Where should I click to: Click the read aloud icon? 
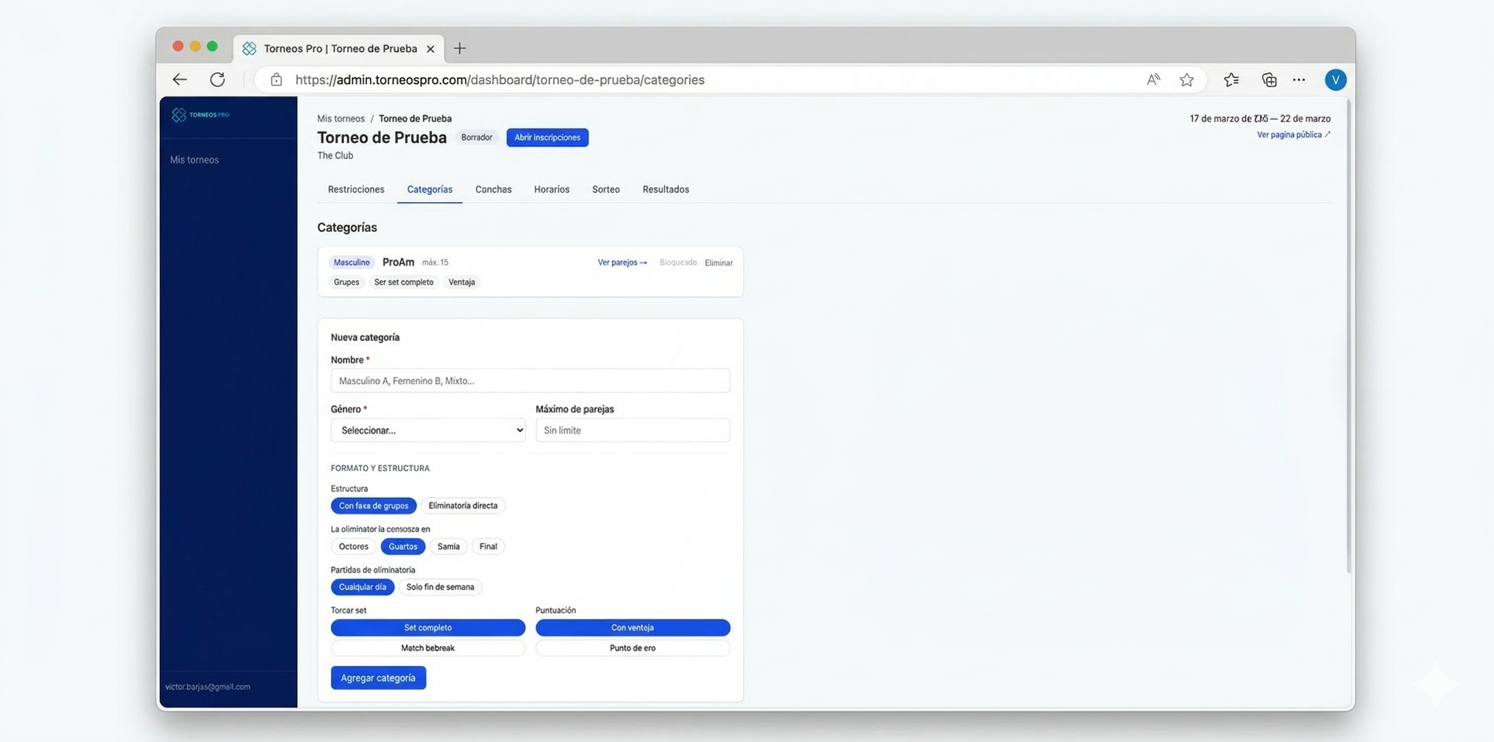point(1153,80)
